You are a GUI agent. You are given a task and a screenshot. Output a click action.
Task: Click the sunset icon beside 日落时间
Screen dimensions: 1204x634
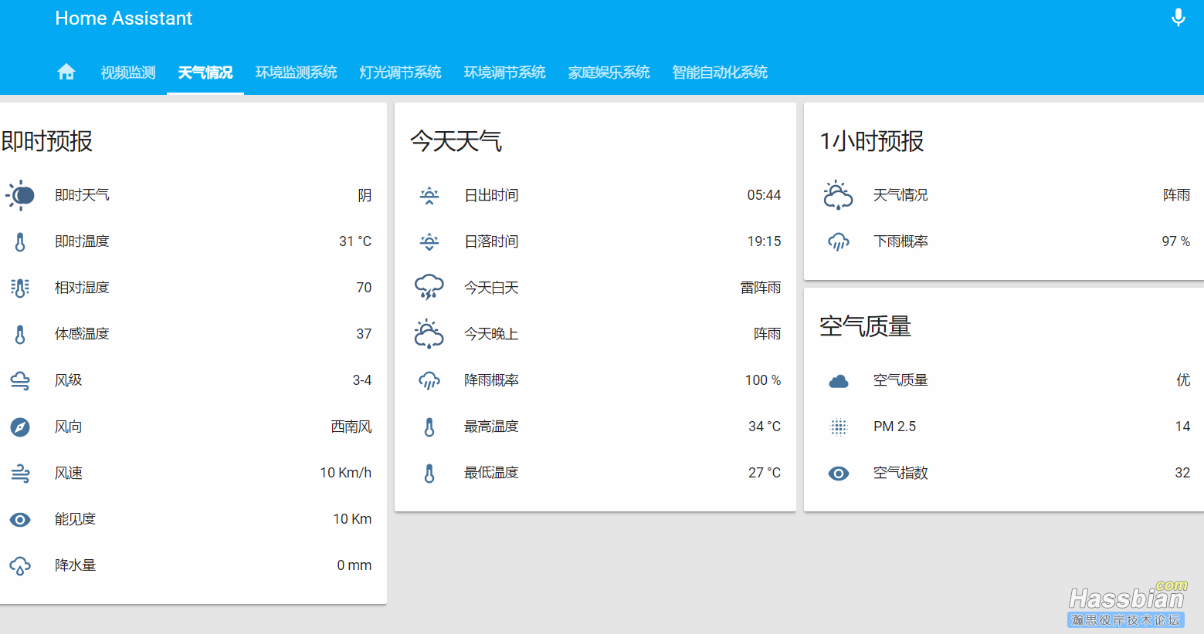pos(429,241)
